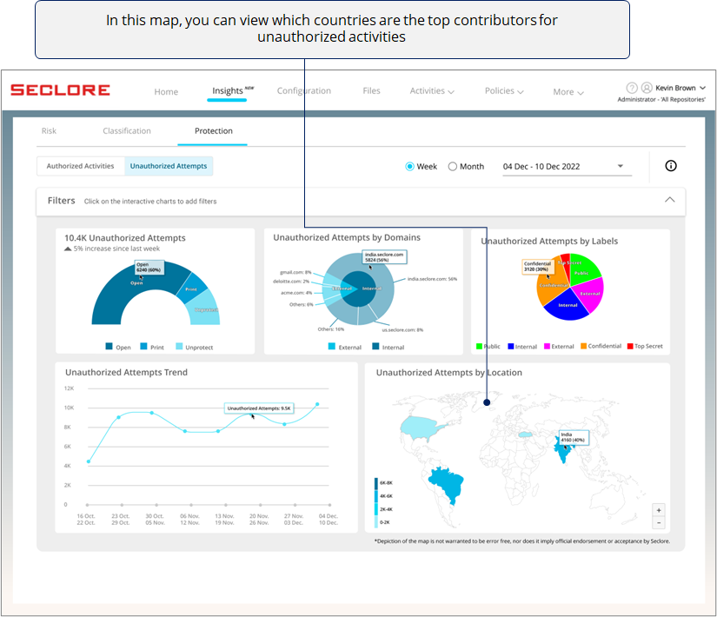Image resolution: width=717 pixels, height=617 pixels.
Task: Expand the Policies menu
Action: pyautogui.click(x=504, y=91)
